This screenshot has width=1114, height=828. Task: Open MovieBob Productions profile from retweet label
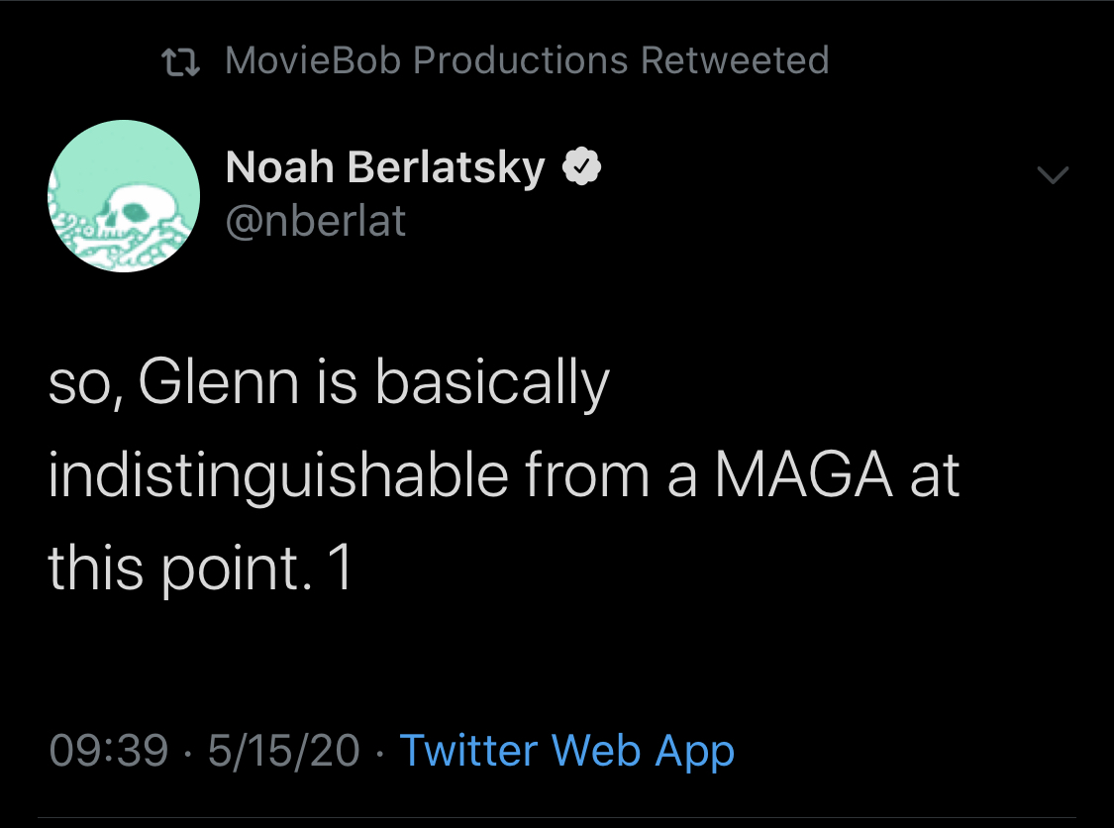[426, 59]
